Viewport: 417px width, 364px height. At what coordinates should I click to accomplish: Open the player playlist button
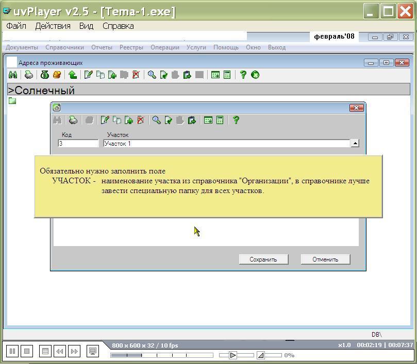45,351
